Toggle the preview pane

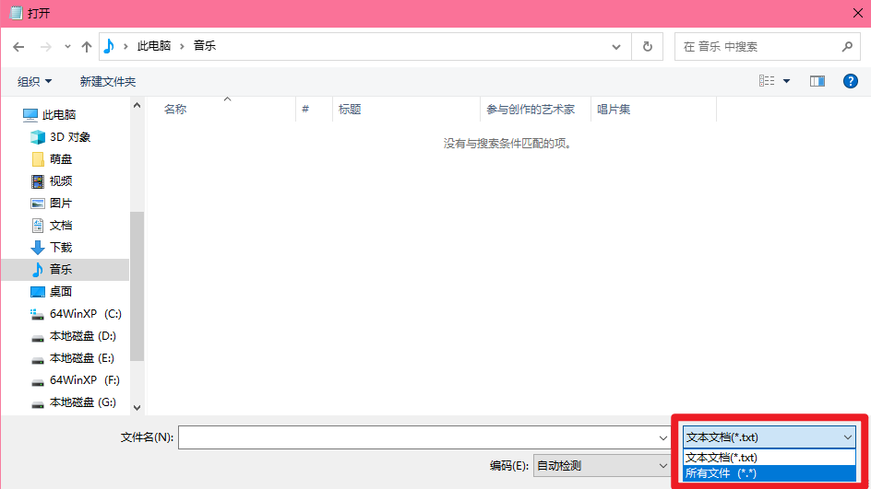pos(817,81)
